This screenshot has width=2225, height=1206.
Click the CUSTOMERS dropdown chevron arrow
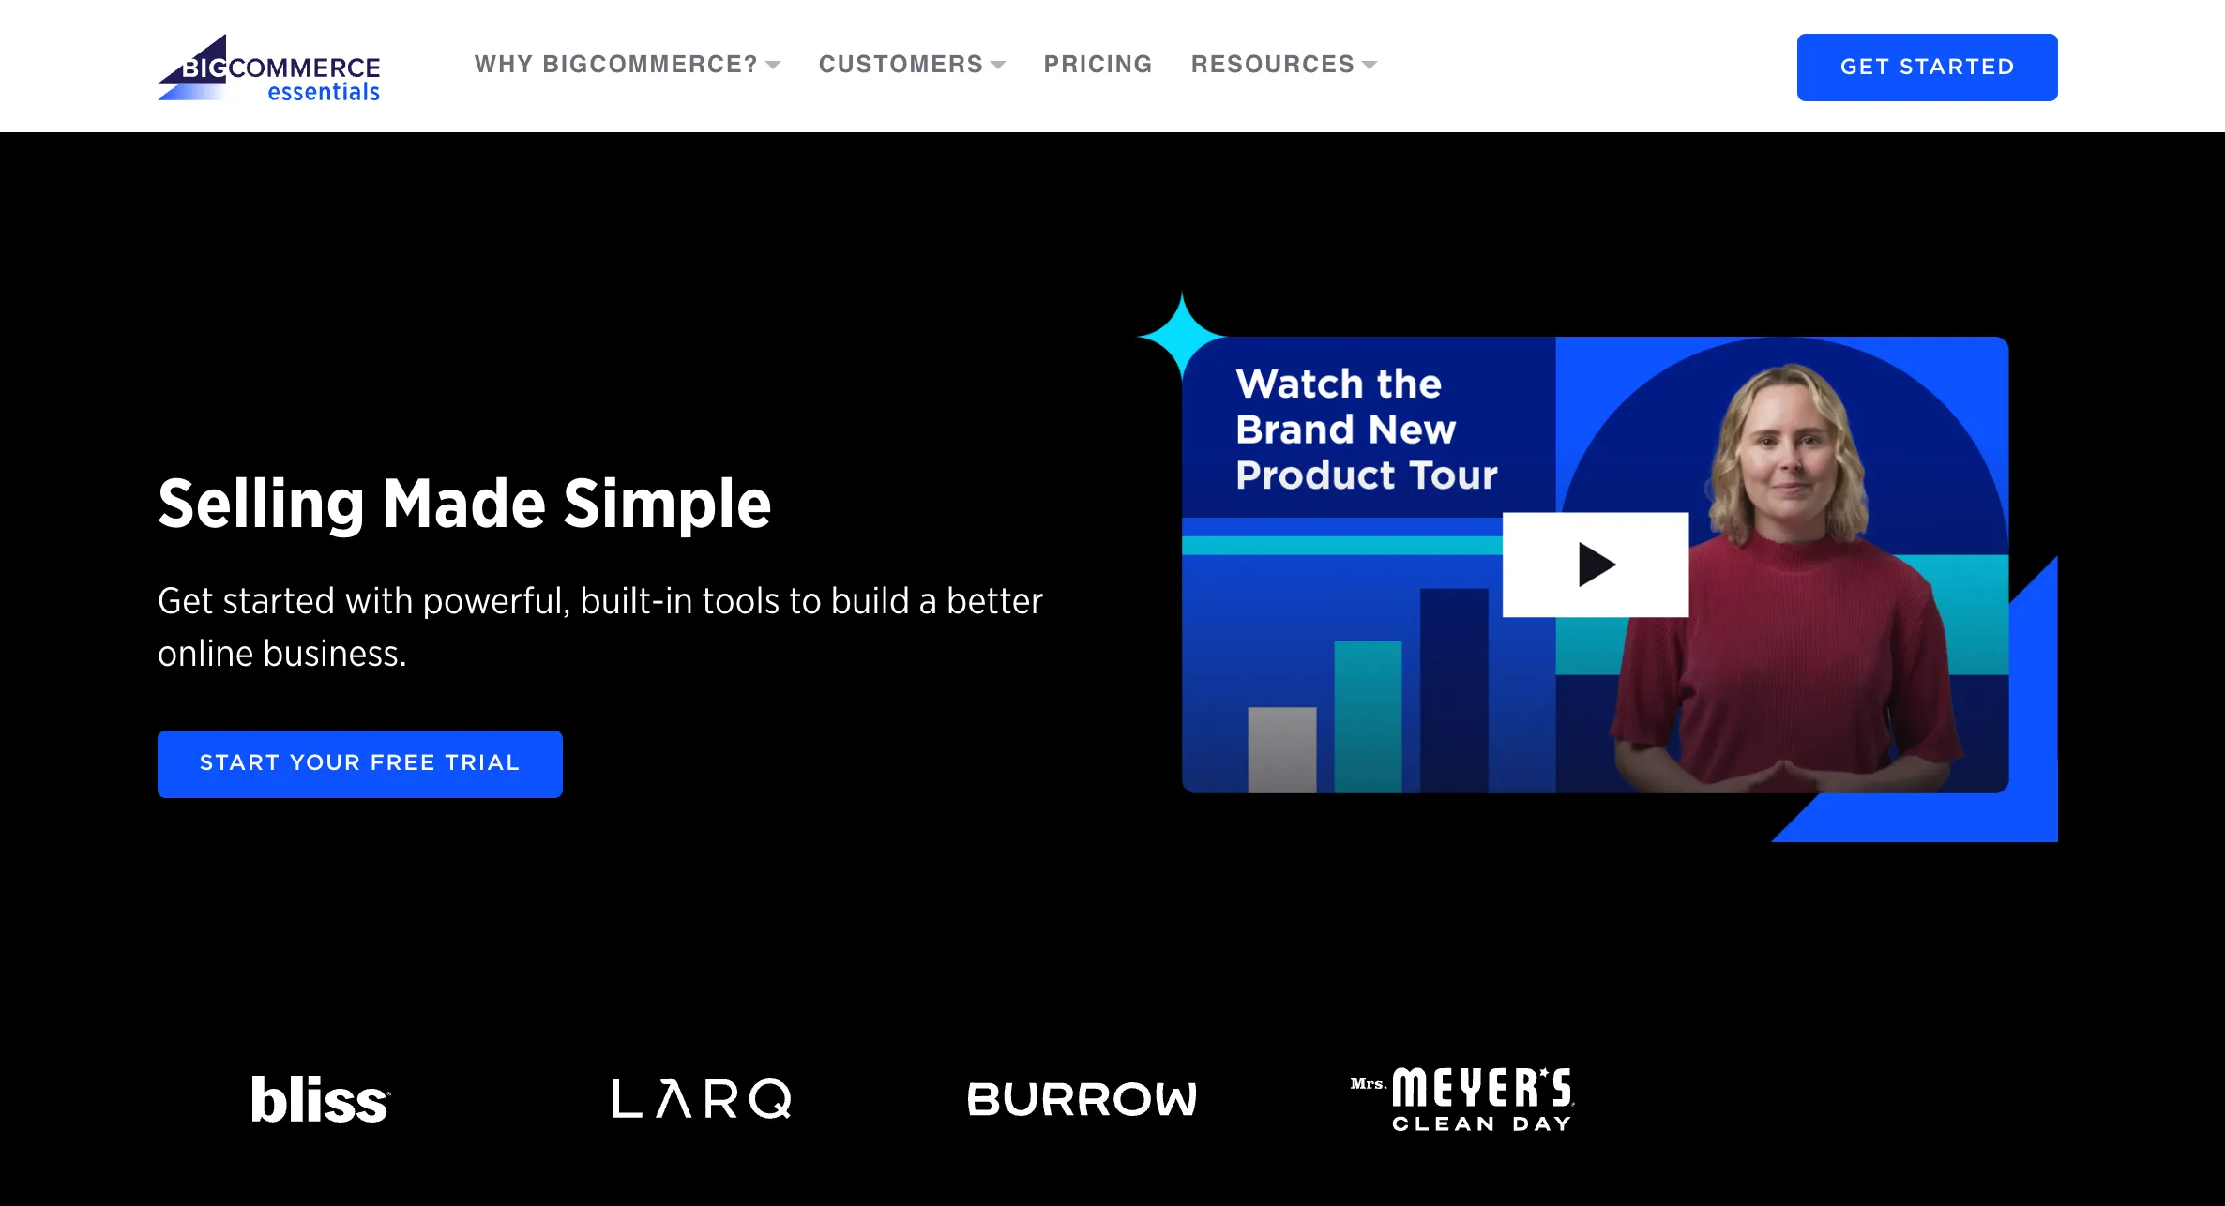pos(998,64)
